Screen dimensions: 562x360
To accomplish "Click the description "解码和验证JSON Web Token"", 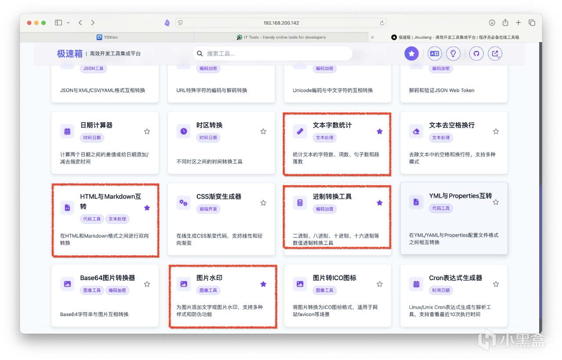I will [x=442, y=90].
